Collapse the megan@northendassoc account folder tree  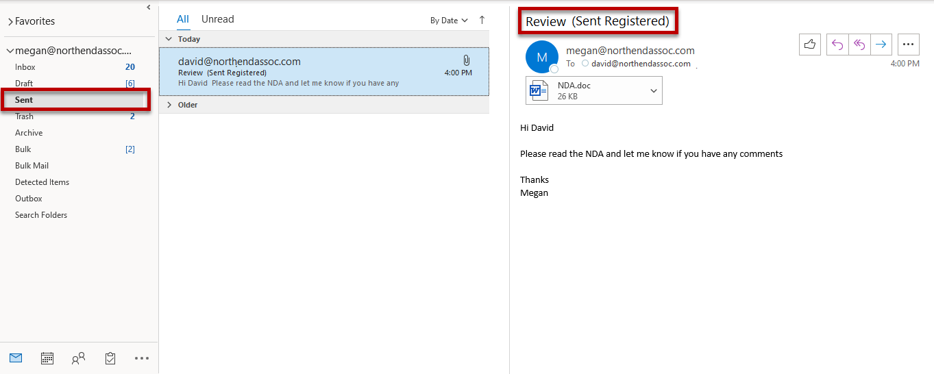pyautogui.click(x=10, y=51)
